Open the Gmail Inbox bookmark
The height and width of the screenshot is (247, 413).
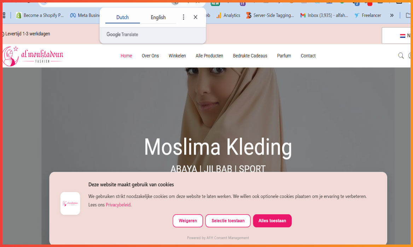(324, 15)
